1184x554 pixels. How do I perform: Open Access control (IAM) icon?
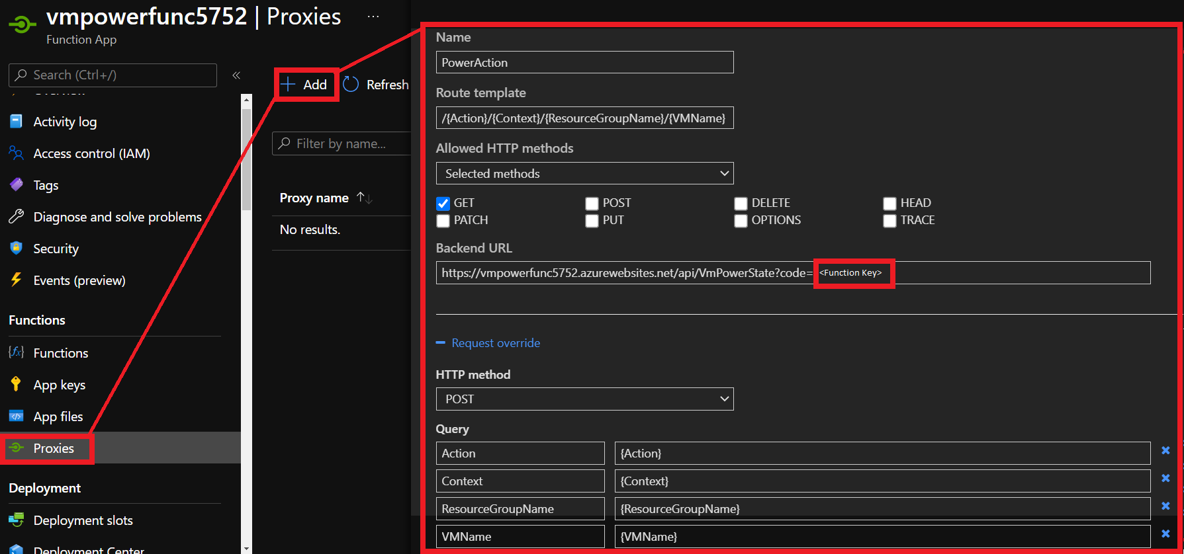coord(16,153)
